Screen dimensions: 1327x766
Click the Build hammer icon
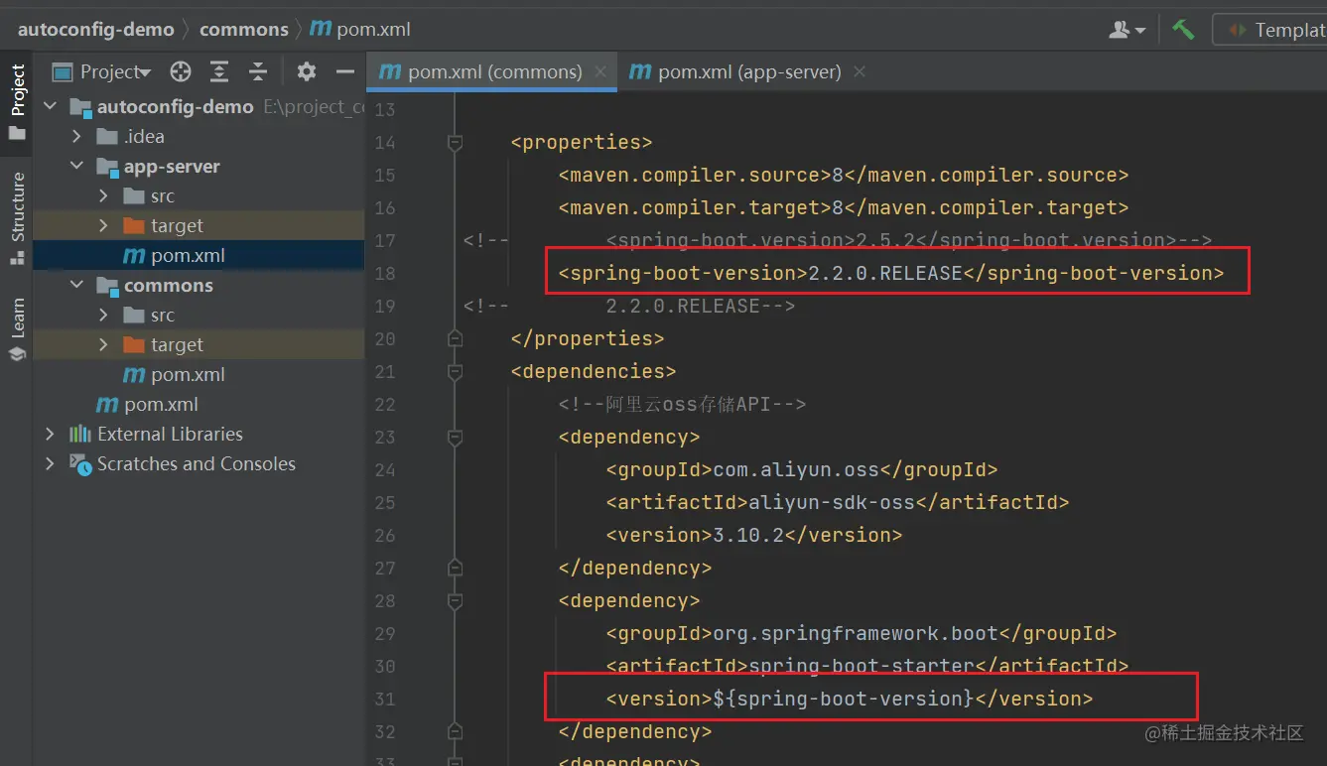tap(1183, 29)
